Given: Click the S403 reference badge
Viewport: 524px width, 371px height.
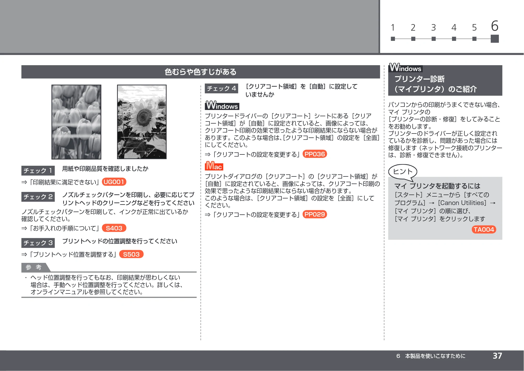Looking at the screenshot, I should [114, 228].
